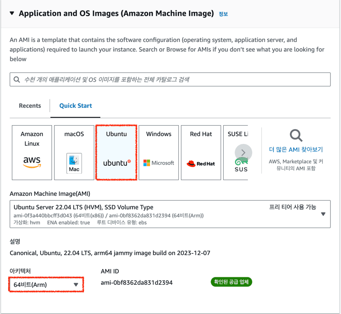Open the Ubuntu Server 22.04 AMI dropdown
Screen dimensions: 341x314
tap(170, 214)
